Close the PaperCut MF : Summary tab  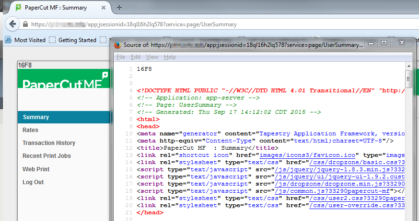[104, 8]
